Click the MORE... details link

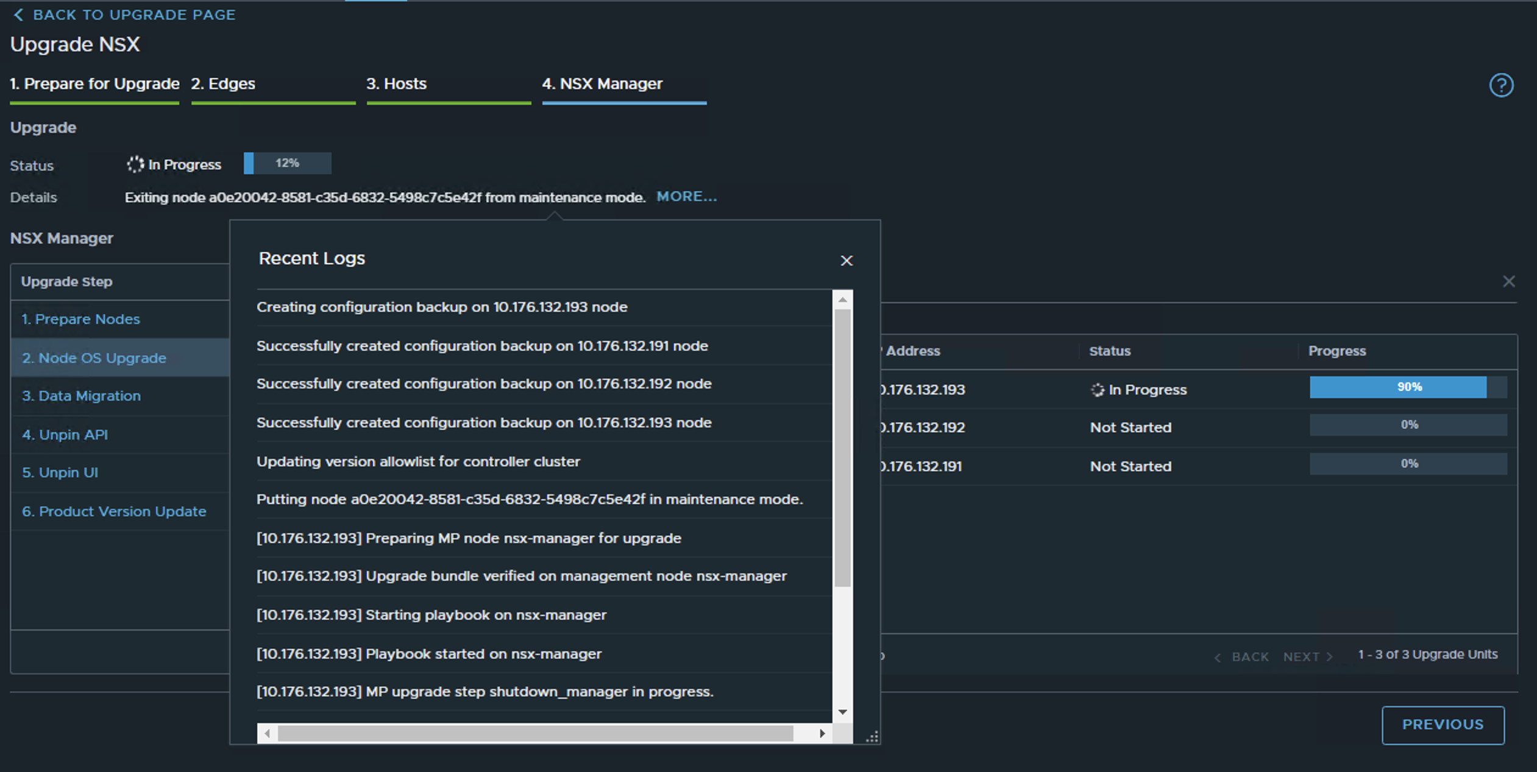686,197
